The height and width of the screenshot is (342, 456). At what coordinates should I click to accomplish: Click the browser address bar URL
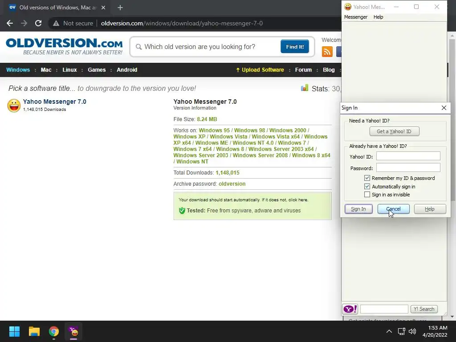182,23
